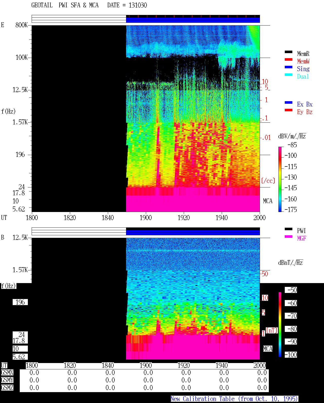The height and width of the screenshot is (403, 324).
Task: Click the red MemW legend swatch
Action: click(289, 59)
